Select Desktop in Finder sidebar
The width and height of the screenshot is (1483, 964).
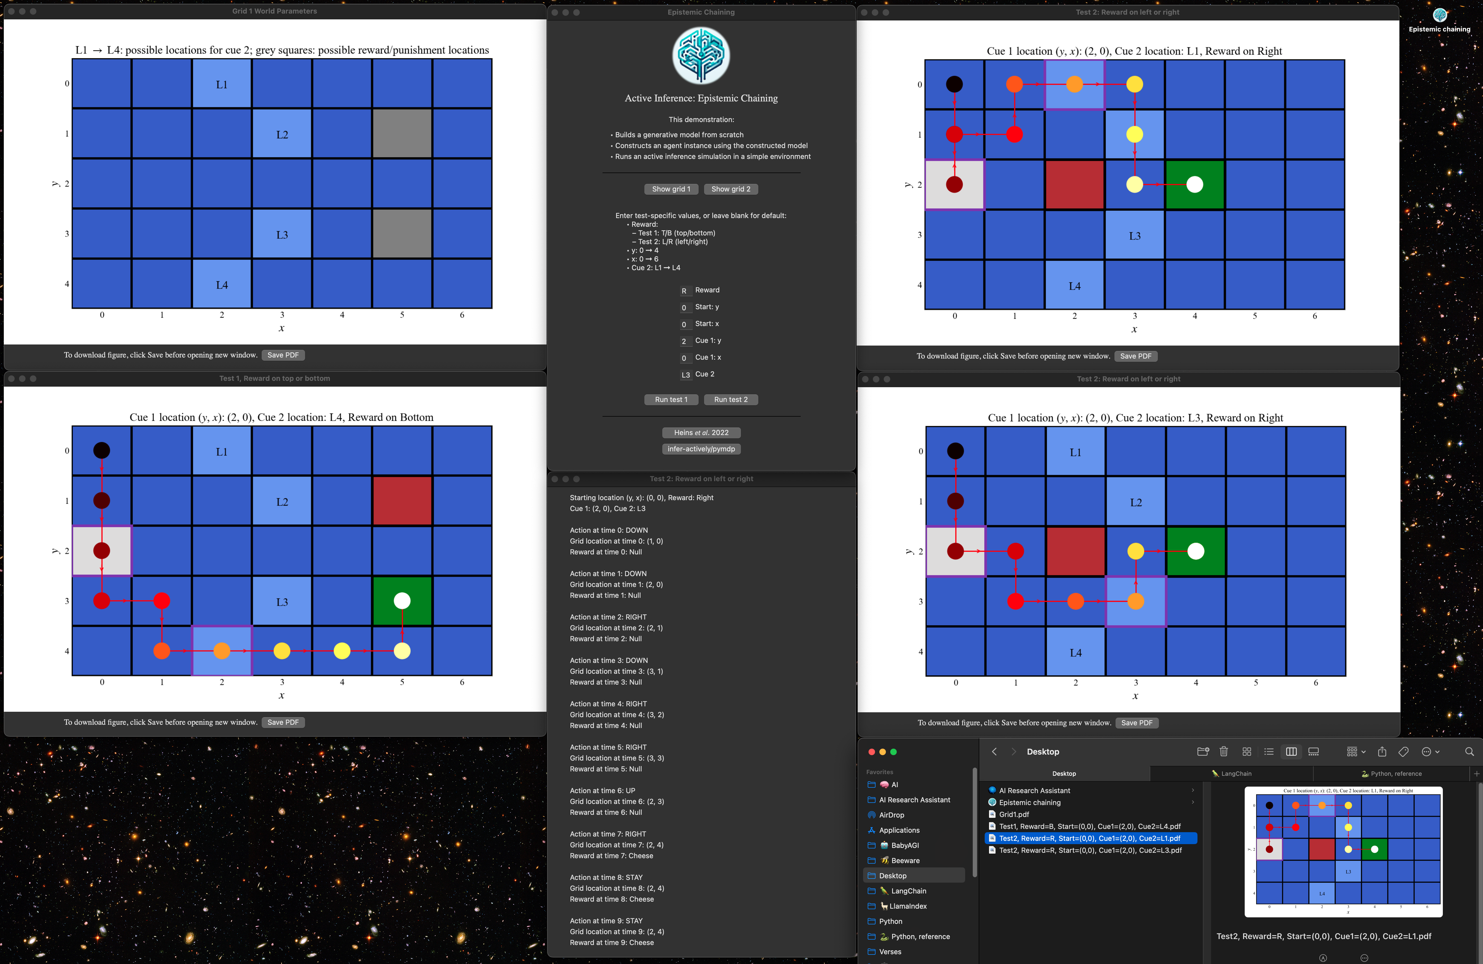point(914,876)
